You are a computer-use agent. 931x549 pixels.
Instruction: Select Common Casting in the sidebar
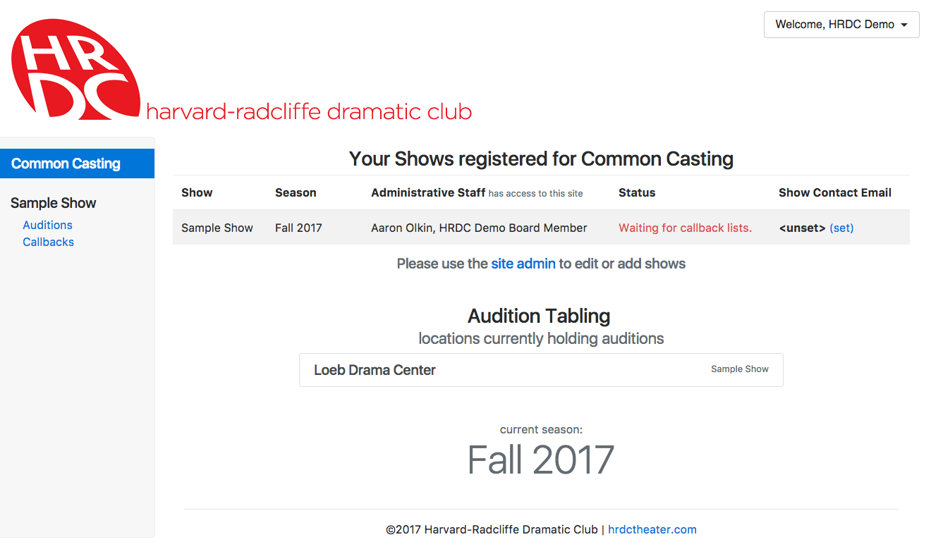click(x=78, y=164)
